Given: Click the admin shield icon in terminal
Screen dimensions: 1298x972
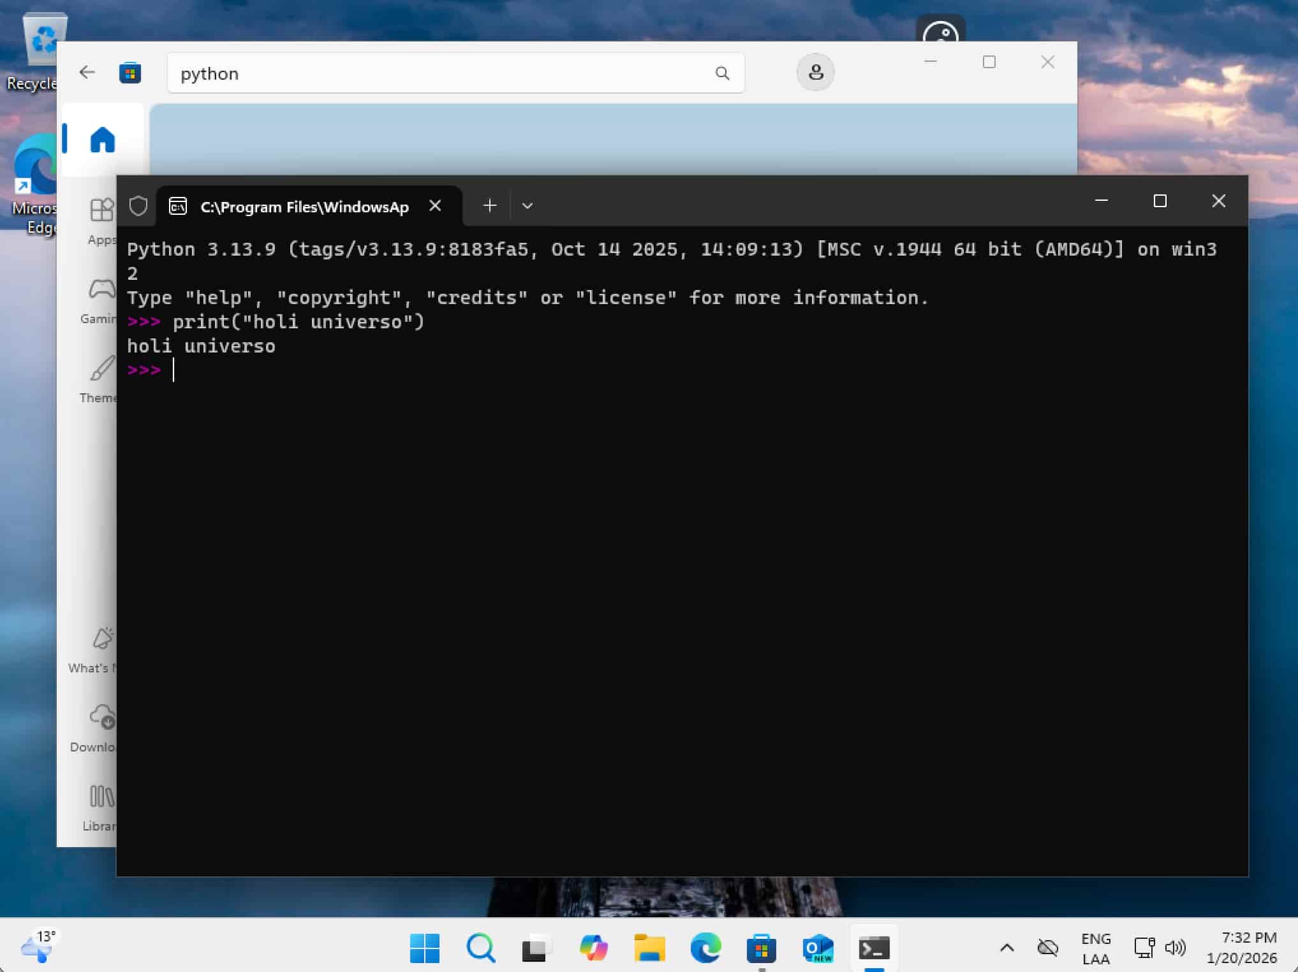Looking at the screenshot, I should point(138,206).
